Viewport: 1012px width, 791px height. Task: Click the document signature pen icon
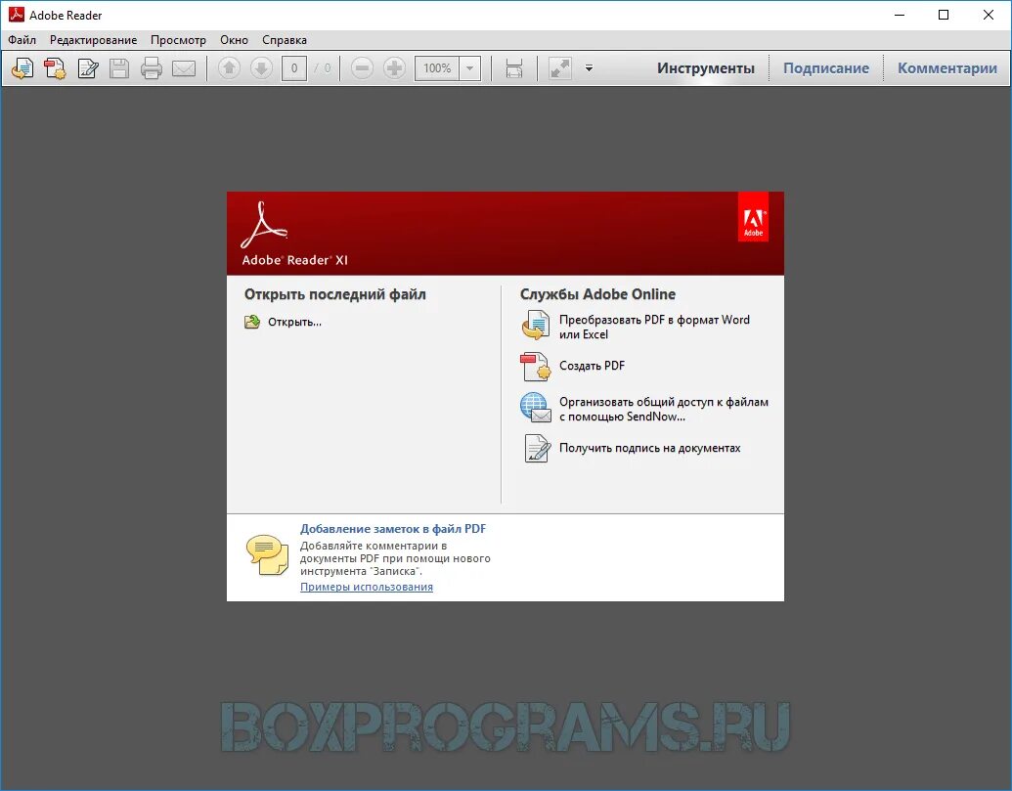point(537,449)
